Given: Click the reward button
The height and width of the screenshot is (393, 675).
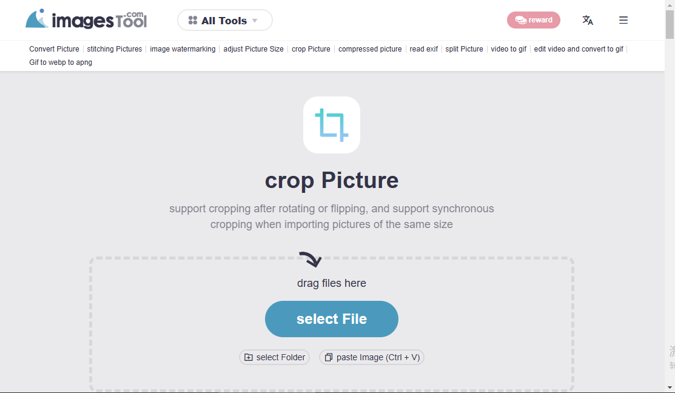Looking at the screenshot, I should pyautogui.click(x=534, y=20).
